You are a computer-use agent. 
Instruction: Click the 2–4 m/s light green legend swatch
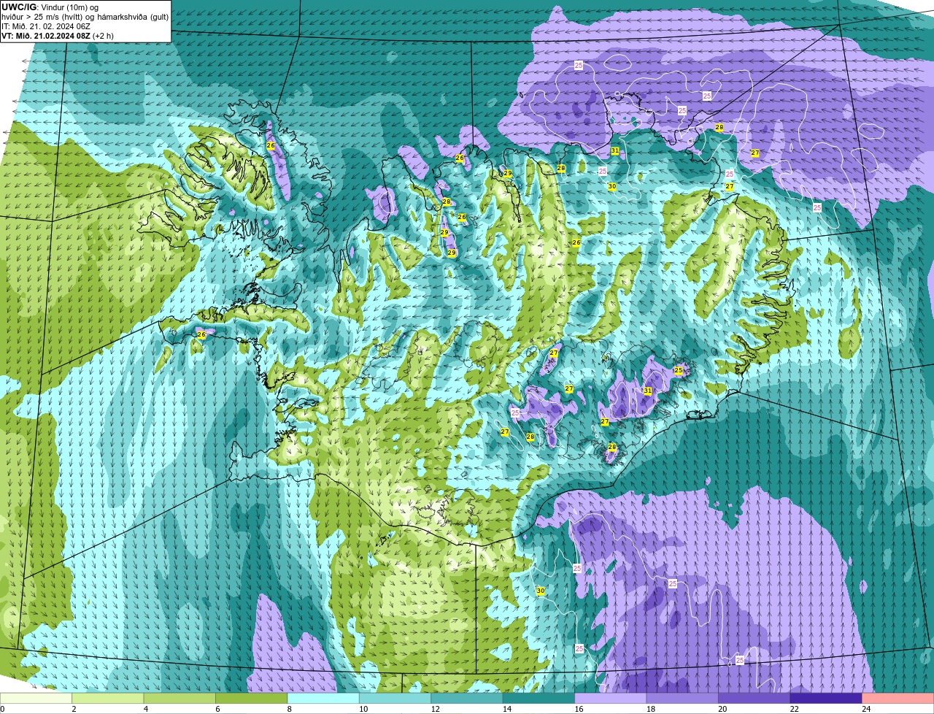click(109, 698)
